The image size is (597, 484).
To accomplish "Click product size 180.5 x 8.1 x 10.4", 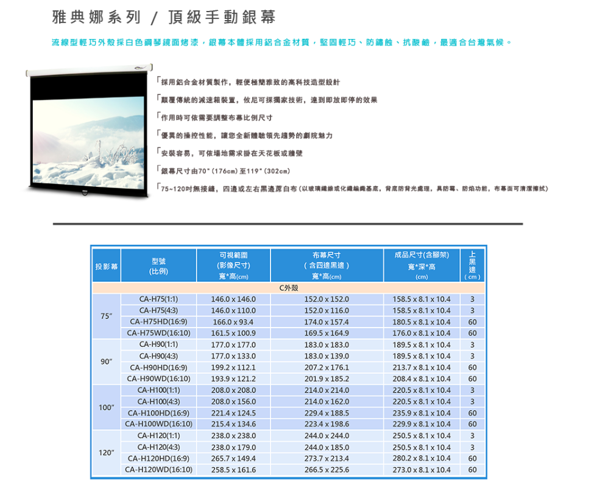I will coord(422,322).
